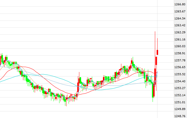Click the 1262.29 price axis label
The height and width of the screenshot is (118, 187).
(180, 32)
